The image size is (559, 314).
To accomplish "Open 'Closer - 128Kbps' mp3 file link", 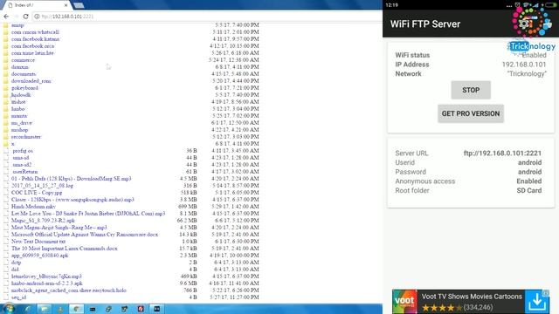I will (72, 200).
